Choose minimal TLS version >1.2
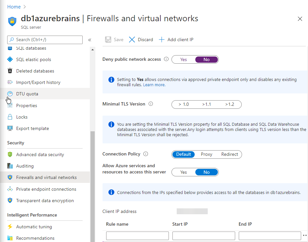The width and height of the screenshot is (308, 242). pos(230,104)
